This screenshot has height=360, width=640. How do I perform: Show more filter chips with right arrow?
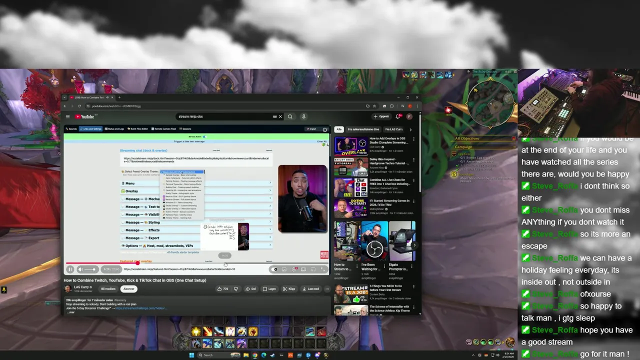tap(410, 129)
